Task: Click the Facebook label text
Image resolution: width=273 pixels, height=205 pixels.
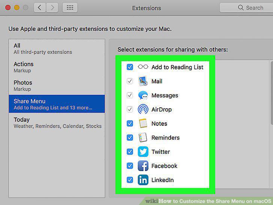Action: point(164,166)
